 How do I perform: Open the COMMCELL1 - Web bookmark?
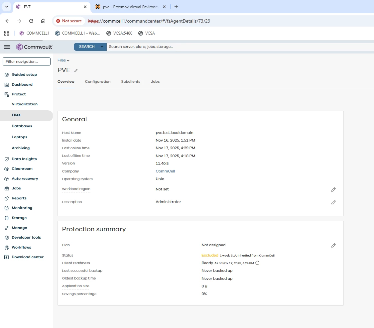pyautogui.click(x=77, y=33)
